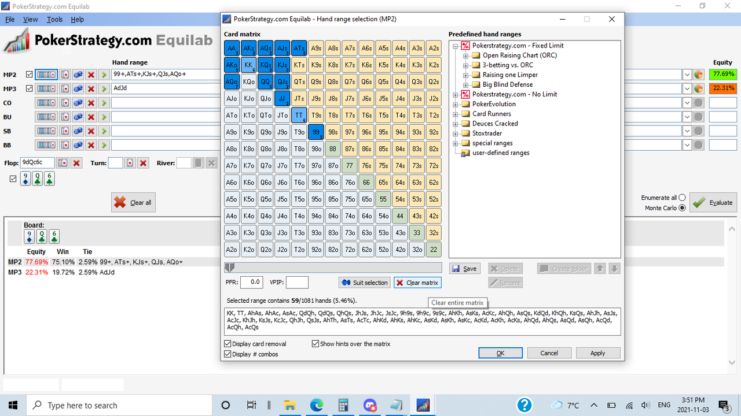The height and width of the screenshot is (416, 741).
Task: Clear the Flop cards with red X
Action: (x=76, y=163)
